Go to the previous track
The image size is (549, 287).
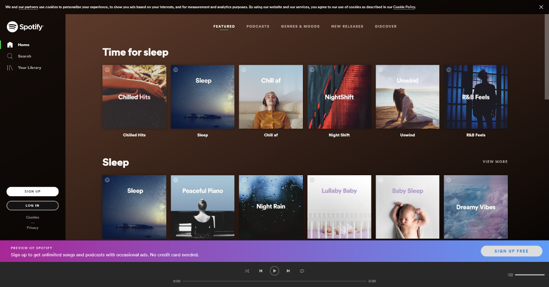click(261, 271)
